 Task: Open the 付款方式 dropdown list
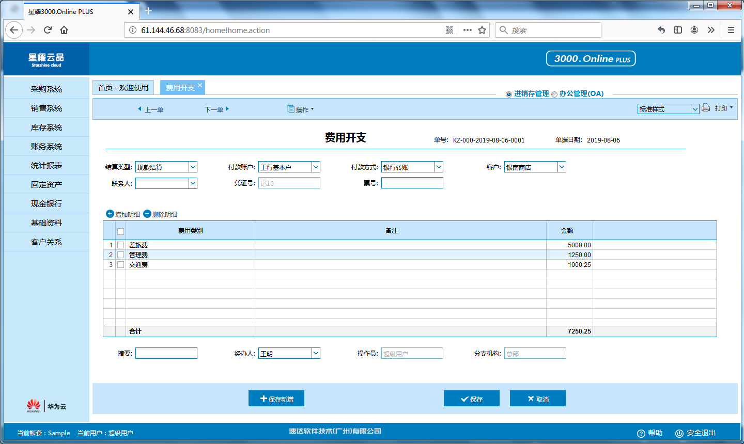tap(439, 167)
